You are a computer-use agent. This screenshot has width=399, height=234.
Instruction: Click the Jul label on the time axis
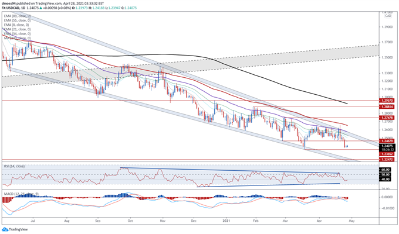pos(33,221)
